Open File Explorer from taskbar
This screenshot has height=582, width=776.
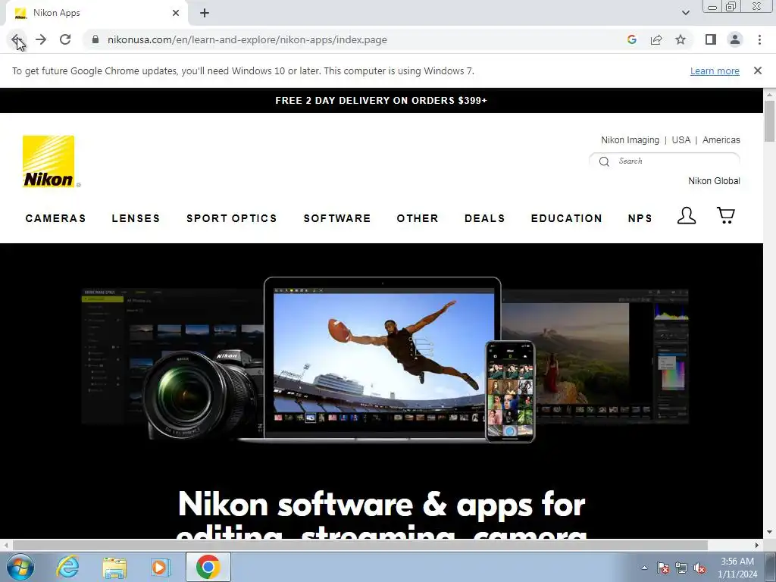114,567
